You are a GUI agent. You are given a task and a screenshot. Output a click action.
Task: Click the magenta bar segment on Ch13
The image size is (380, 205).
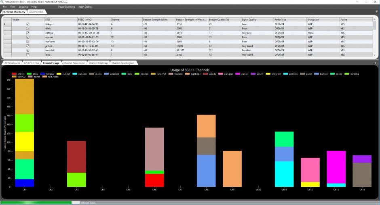coord(336,167)
